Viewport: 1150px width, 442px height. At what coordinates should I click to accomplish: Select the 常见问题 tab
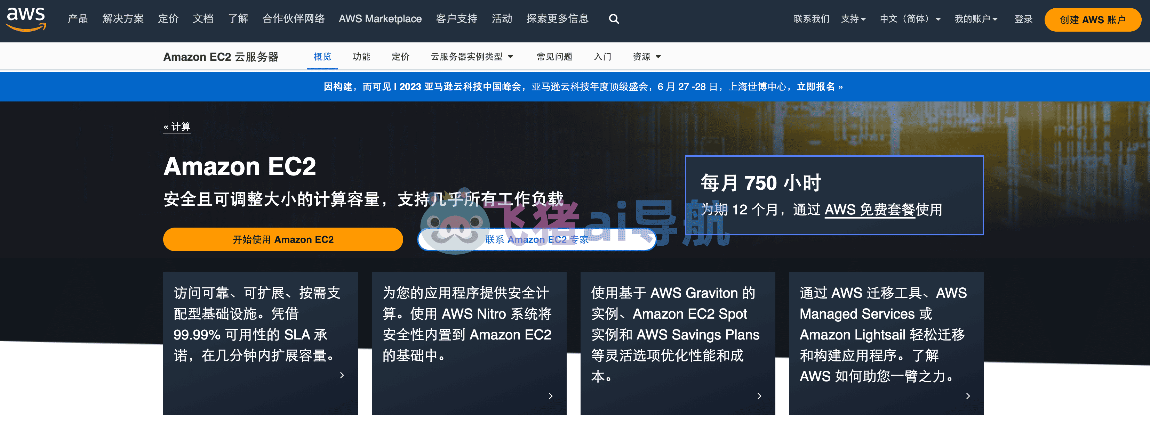[x=554, y=57]
